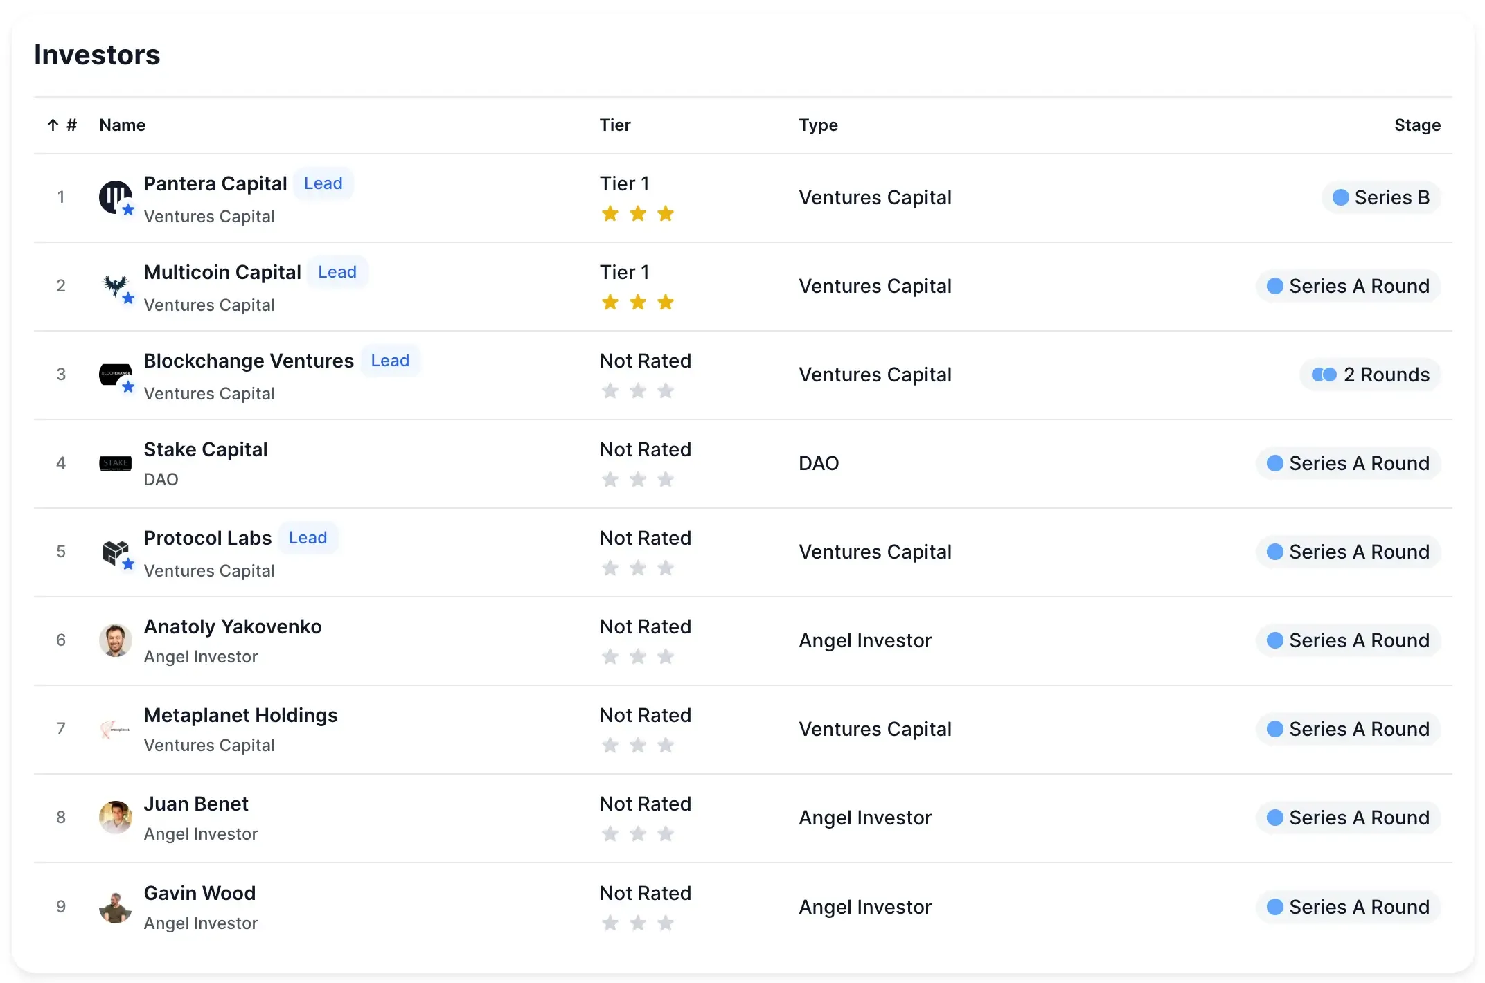Click the Lead tag beside Protocol Labs
The width and height of the screenshot is (1485, 983).
click(308, 538)
